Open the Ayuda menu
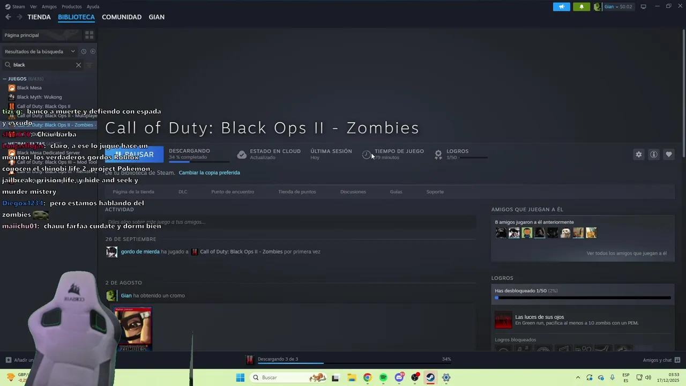The image size is (686, 386). click(x=93, y=6)
